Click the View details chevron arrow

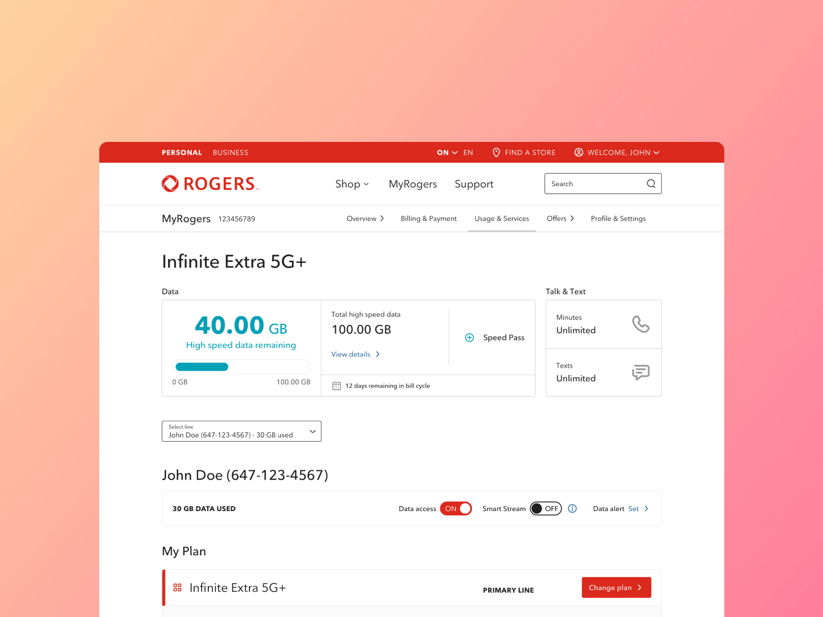pos(378,354)
